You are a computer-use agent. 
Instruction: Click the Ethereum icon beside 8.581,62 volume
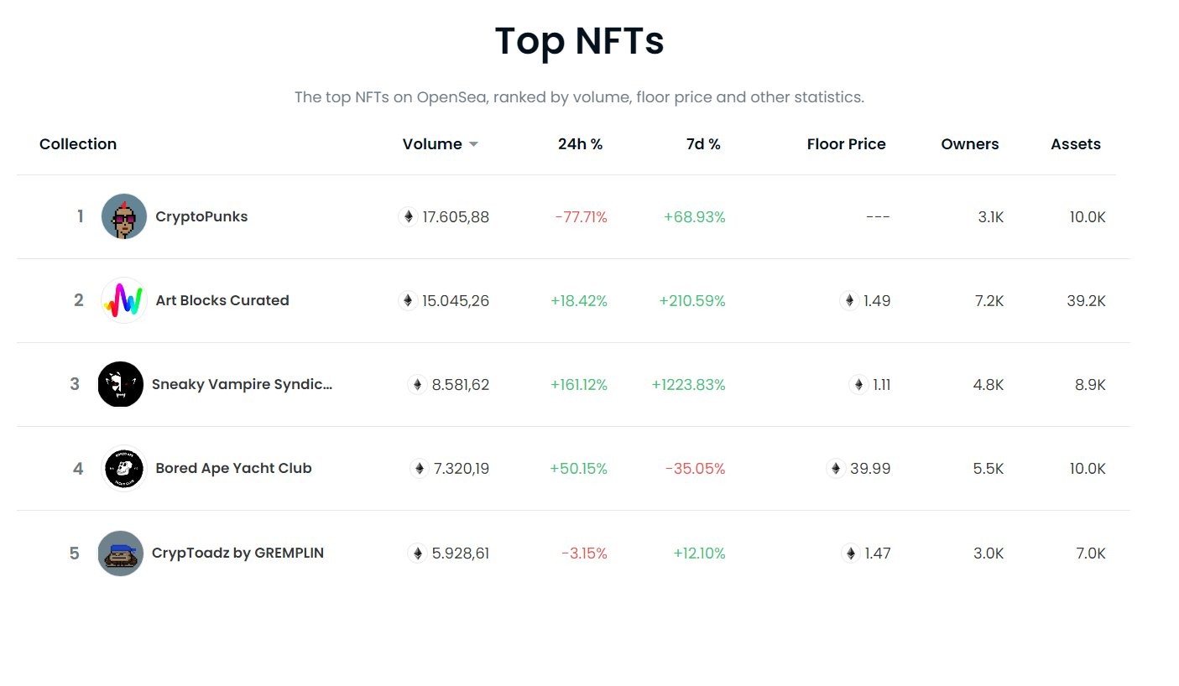pos(417,385)
